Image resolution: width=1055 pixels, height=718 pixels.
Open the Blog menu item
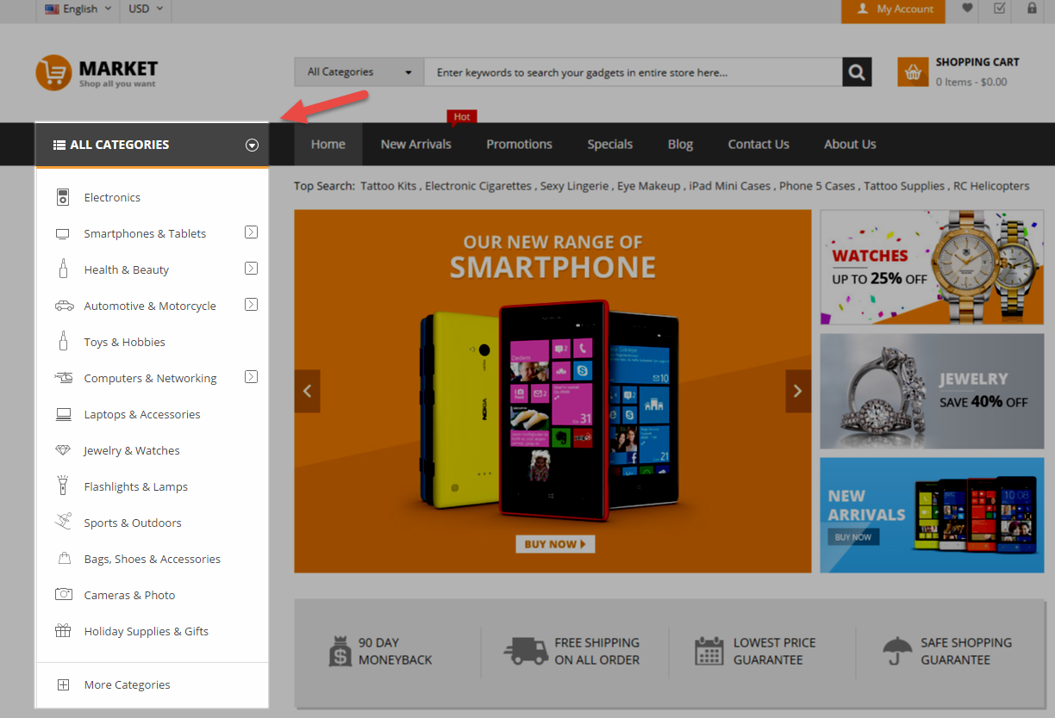click(x=680, y=145)
